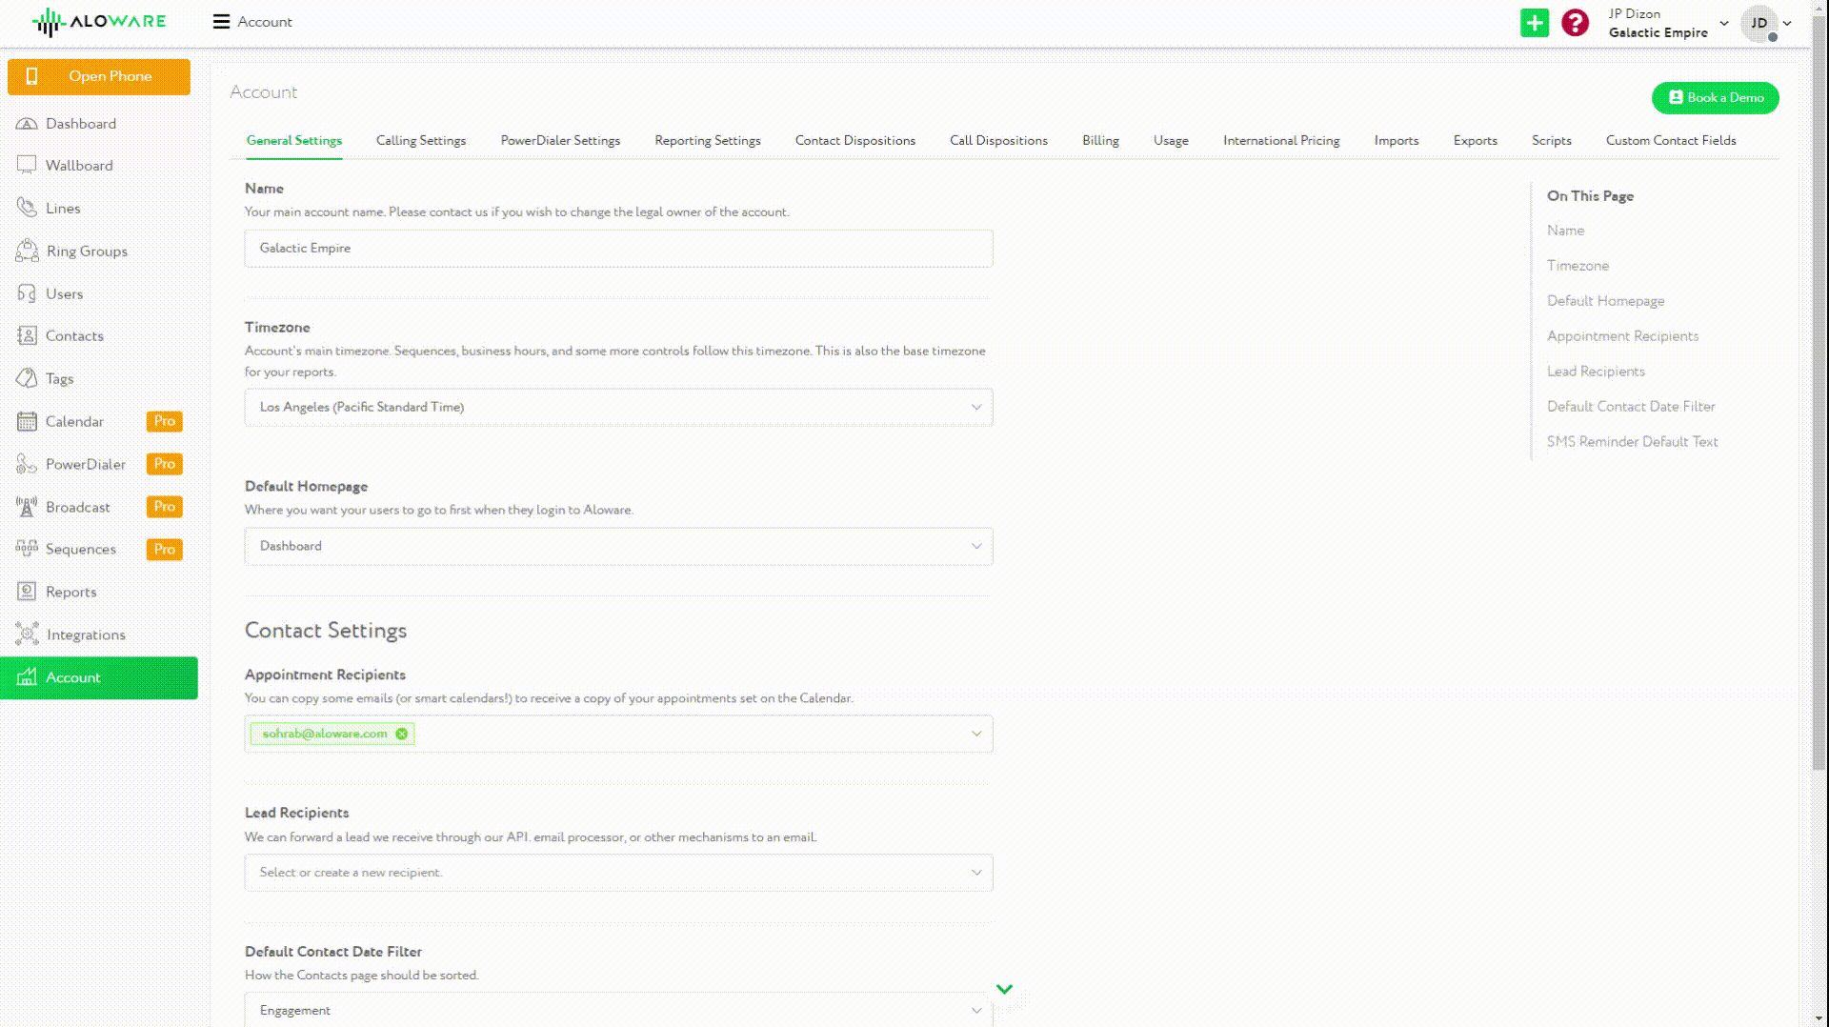Click the account Name input field
Screen dimensions: 1829x1027
point(618,248)
